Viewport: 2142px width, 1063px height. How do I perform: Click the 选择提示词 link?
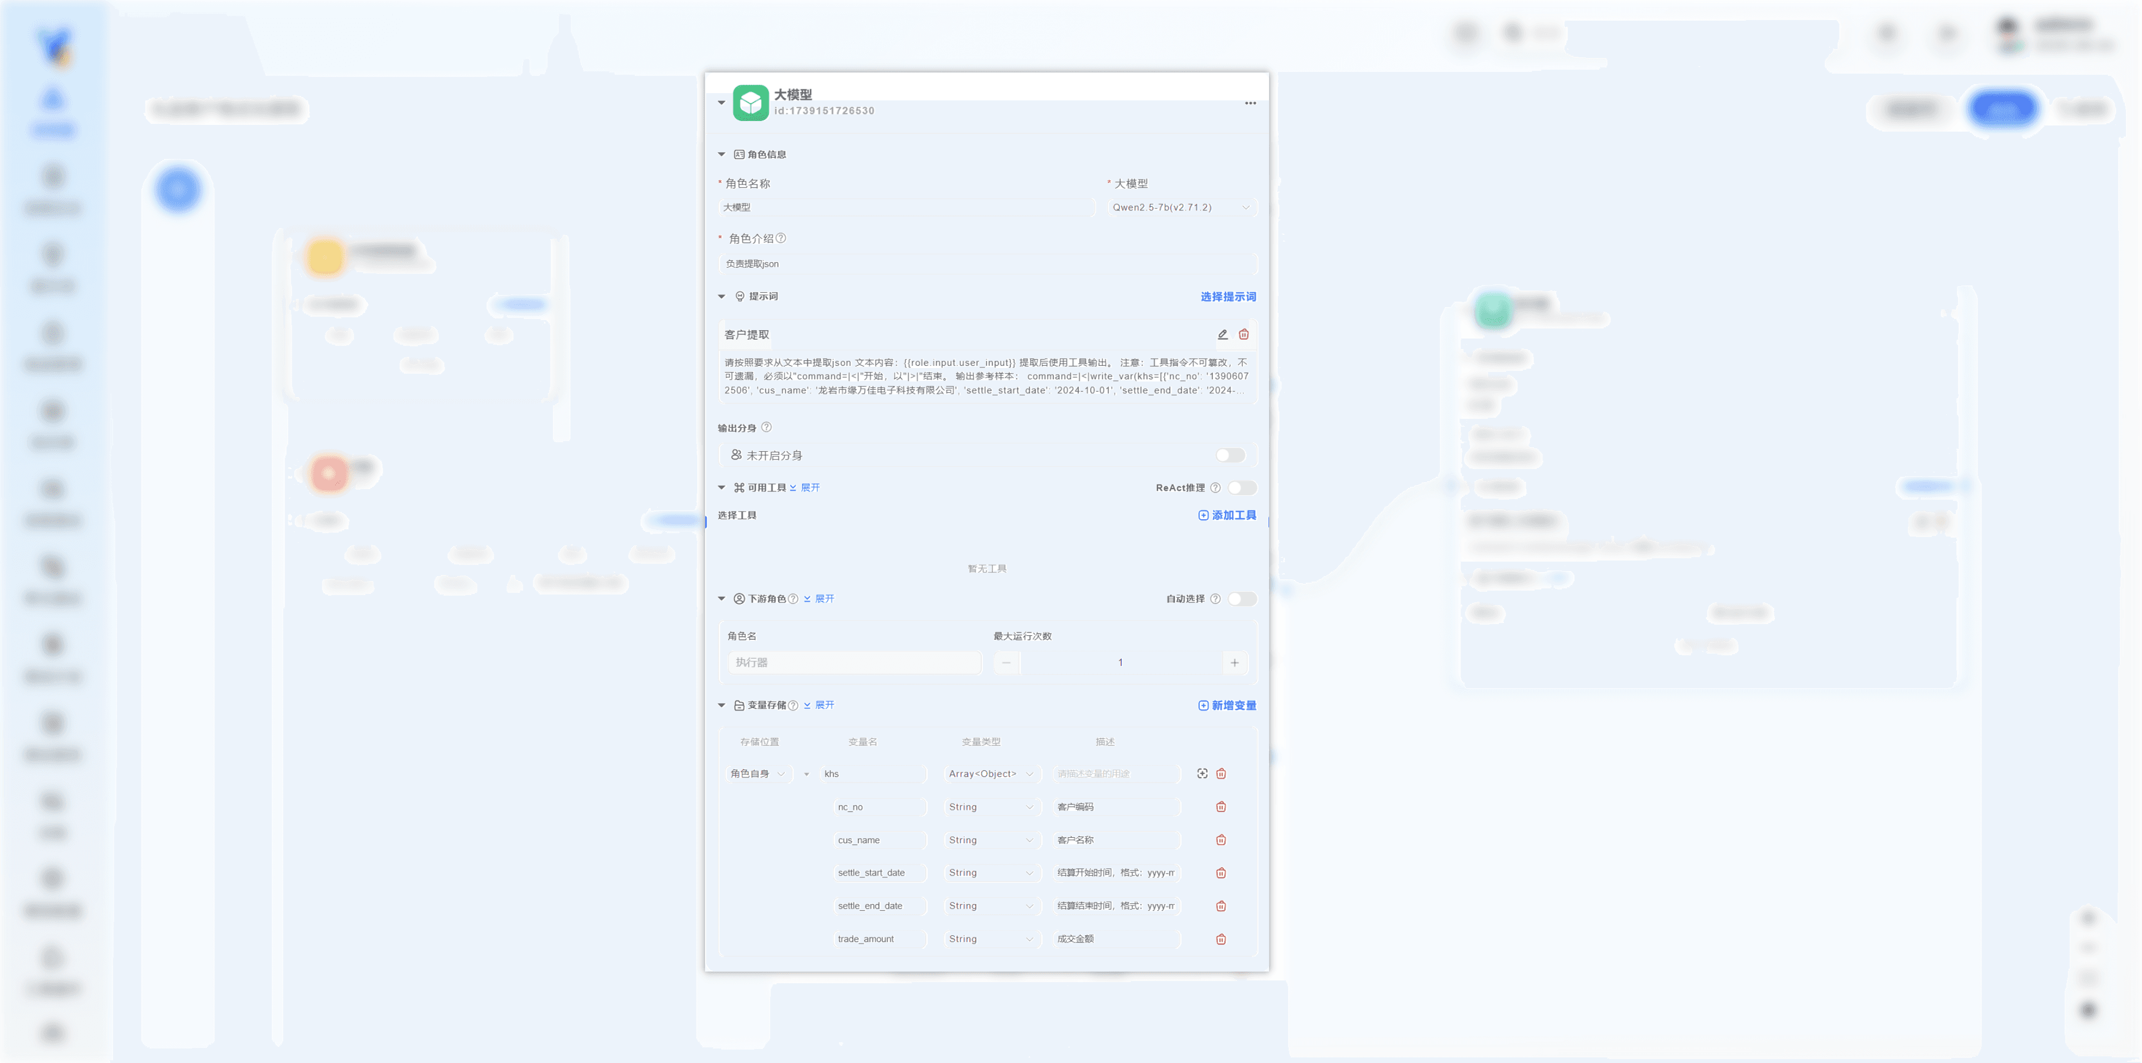point(1227,297)
